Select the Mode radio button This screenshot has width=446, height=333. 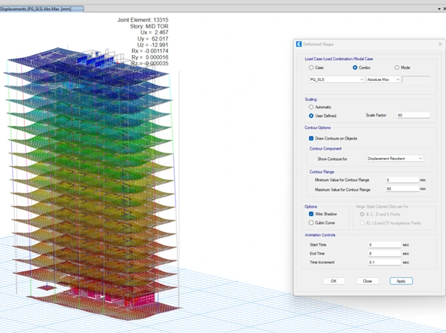point(397,67)
